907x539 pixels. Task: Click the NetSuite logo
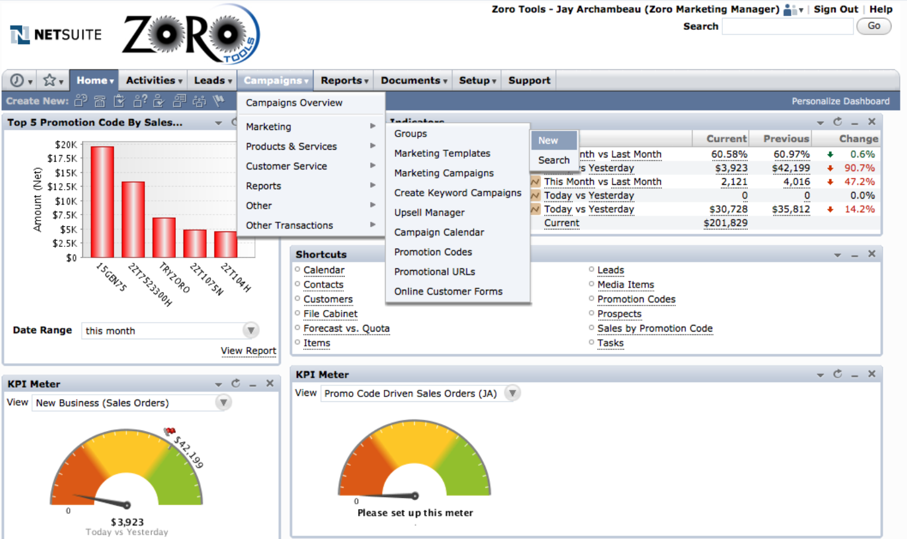click(56, 35)
